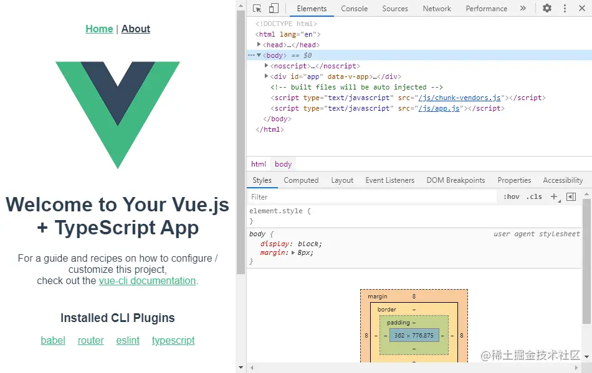Open the typescript plugin link
Viewport: 592px width, 373px height.
click(173, 340)
